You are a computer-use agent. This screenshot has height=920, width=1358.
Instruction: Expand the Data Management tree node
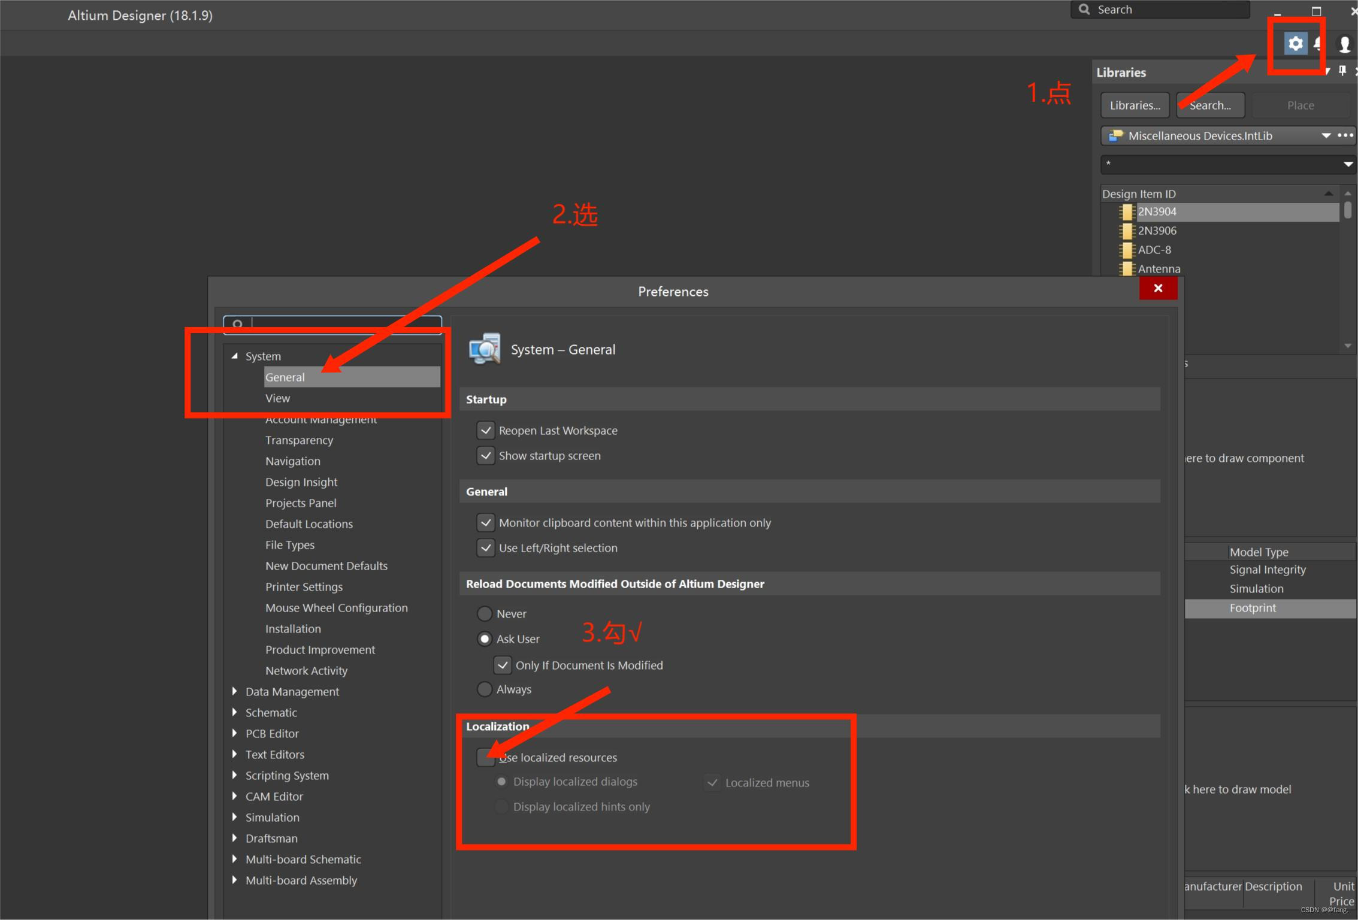pos(234,691)
